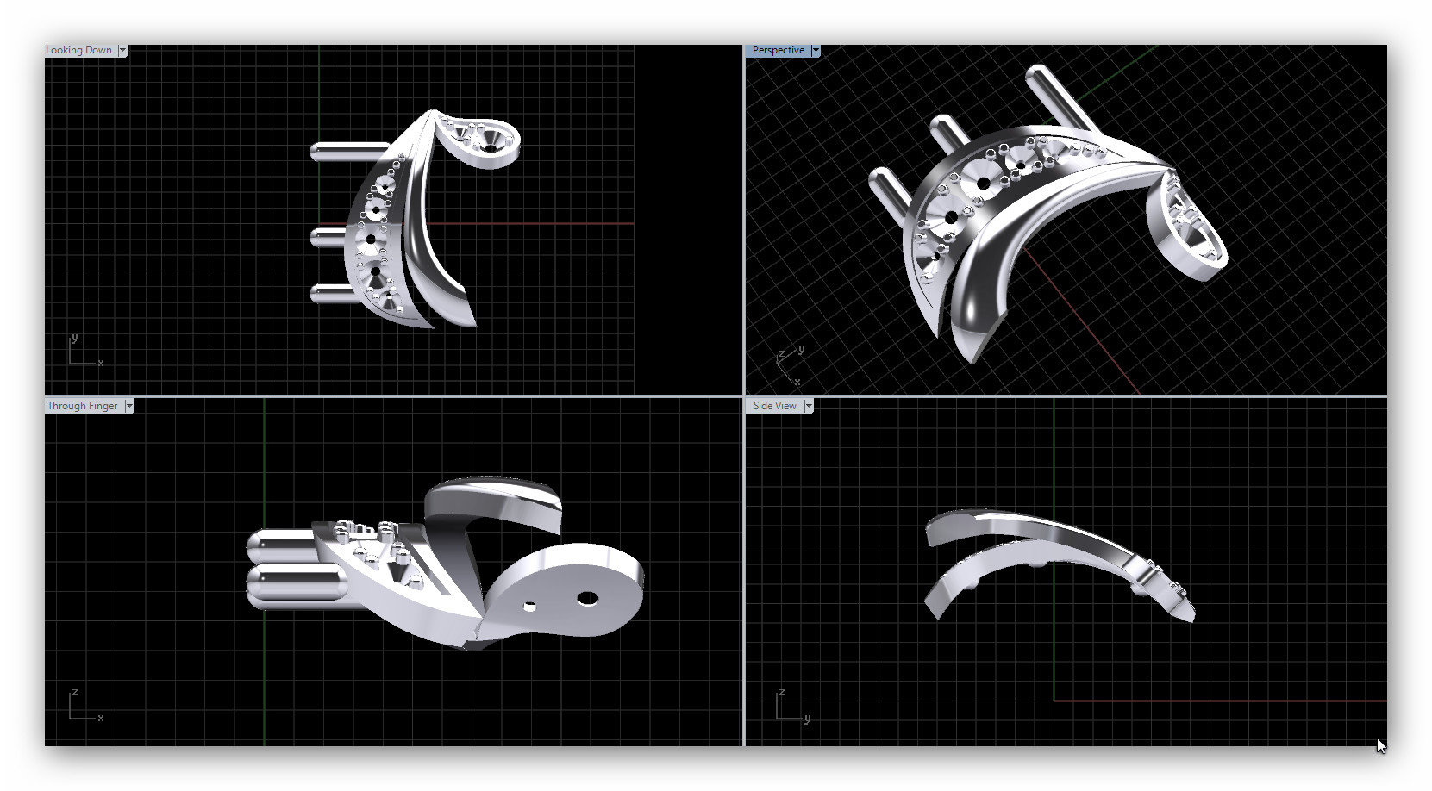
Task: Select the ring model in Looking Down viewport
Action: click(x=416, y=219)
